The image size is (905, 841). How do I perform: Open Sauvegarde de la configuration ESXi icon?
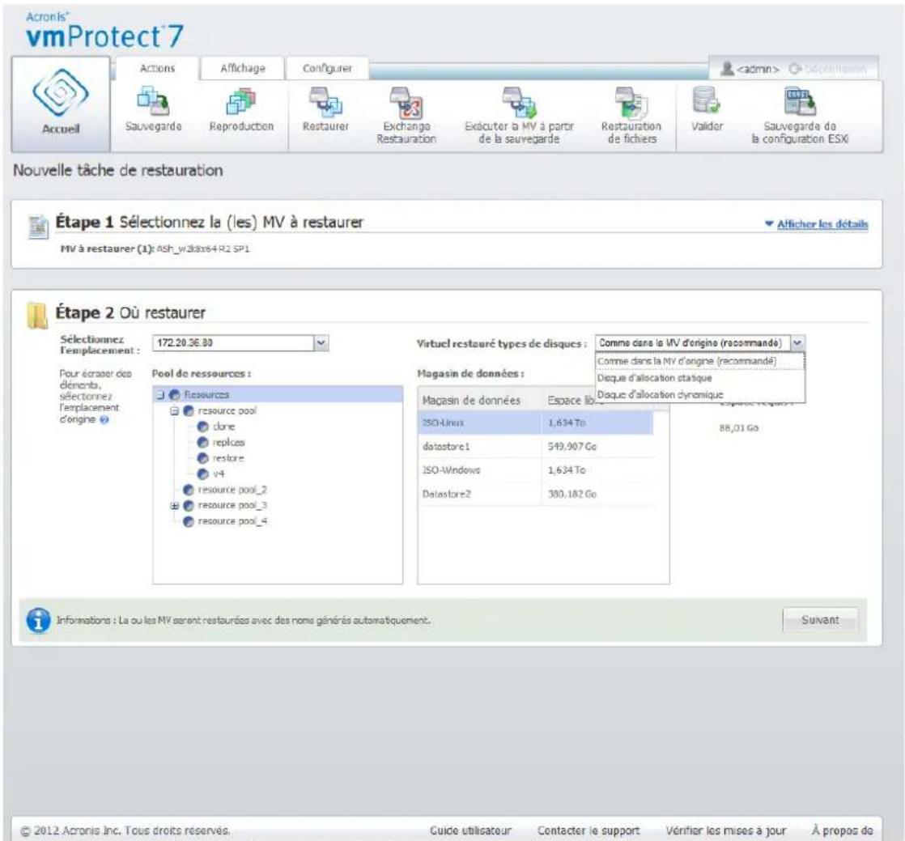800,101
